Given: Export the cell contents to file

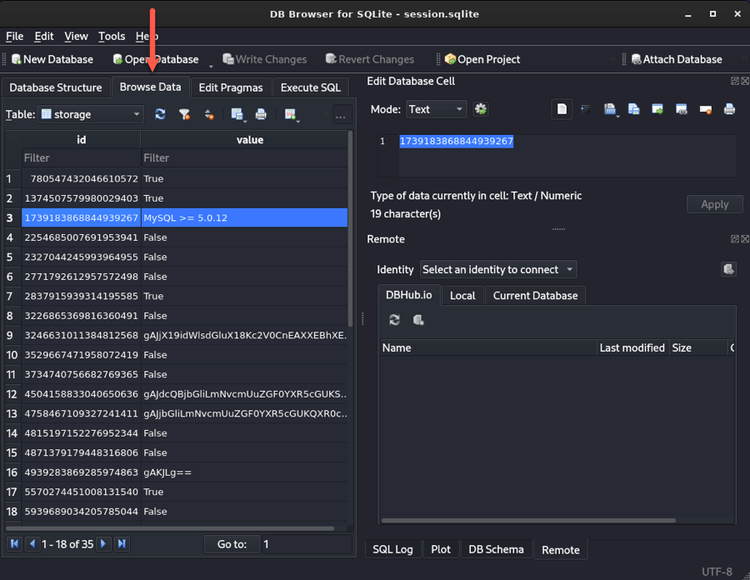Looking at the screenshot, I should pyautogui.click(x=634, y=109).
